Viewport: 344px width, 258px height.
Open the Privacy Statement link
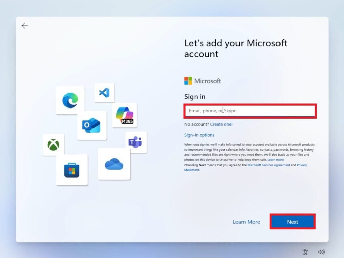(x=301, y=165)
